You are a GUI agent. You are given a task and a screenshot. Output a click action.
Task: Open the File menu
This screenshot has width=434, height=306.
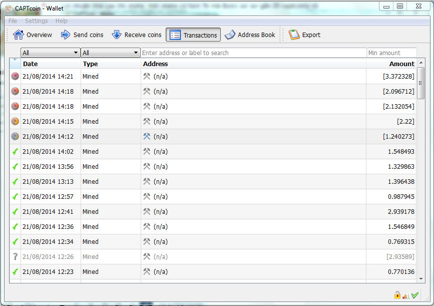tap(13, 21)
